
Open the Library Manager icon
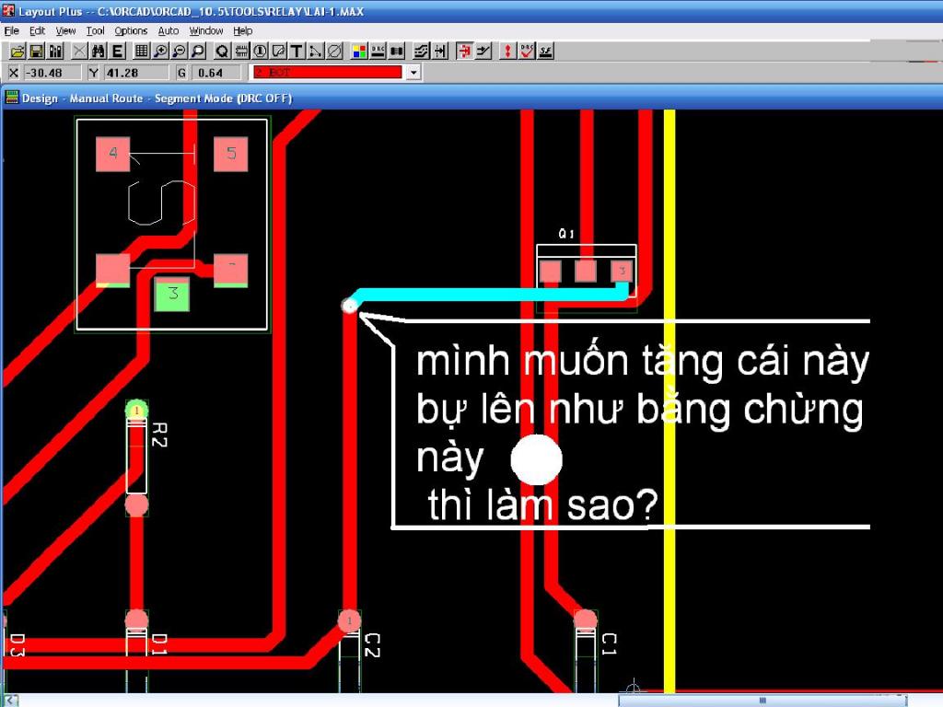(56, 52)
